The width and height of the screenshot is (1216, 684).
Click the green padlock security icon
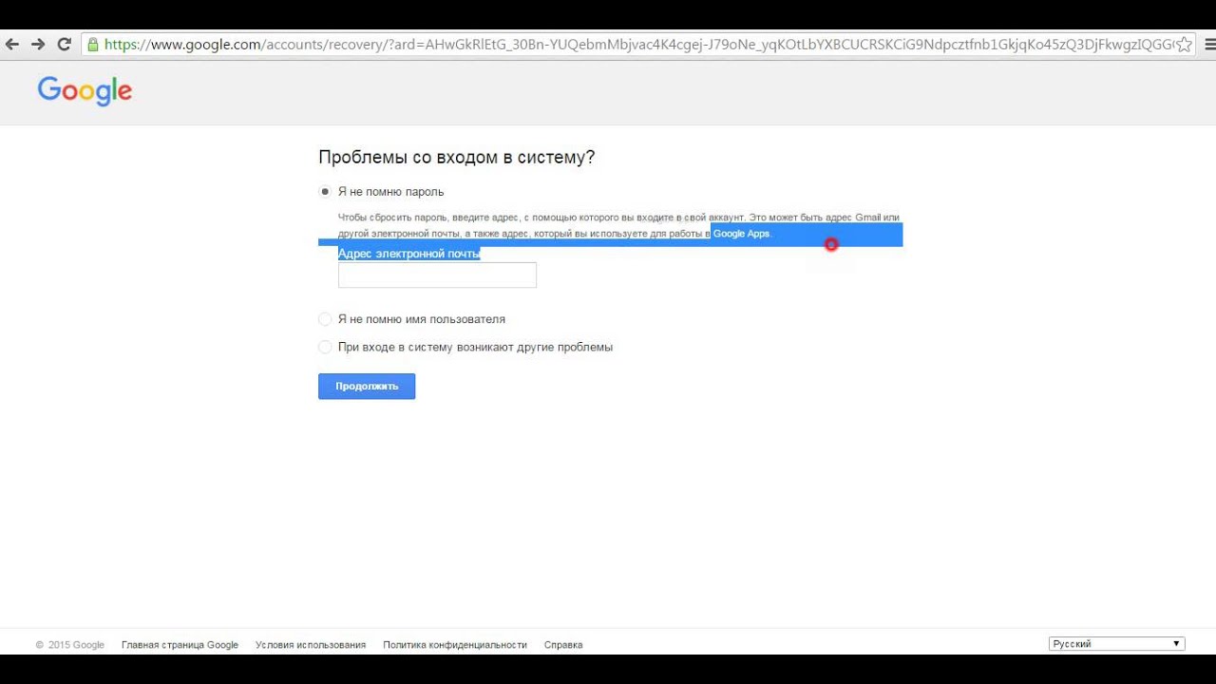(x=92, y=44)
